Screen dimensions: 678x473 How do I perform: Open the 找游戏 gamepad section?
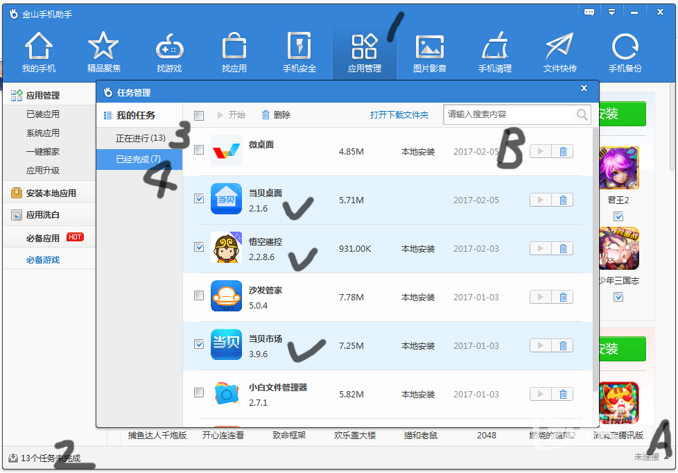[169, 53]
